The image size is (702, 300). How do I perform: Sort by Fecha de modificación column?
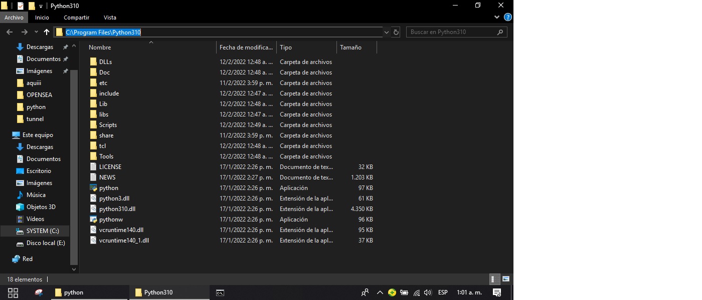point(246,47)
